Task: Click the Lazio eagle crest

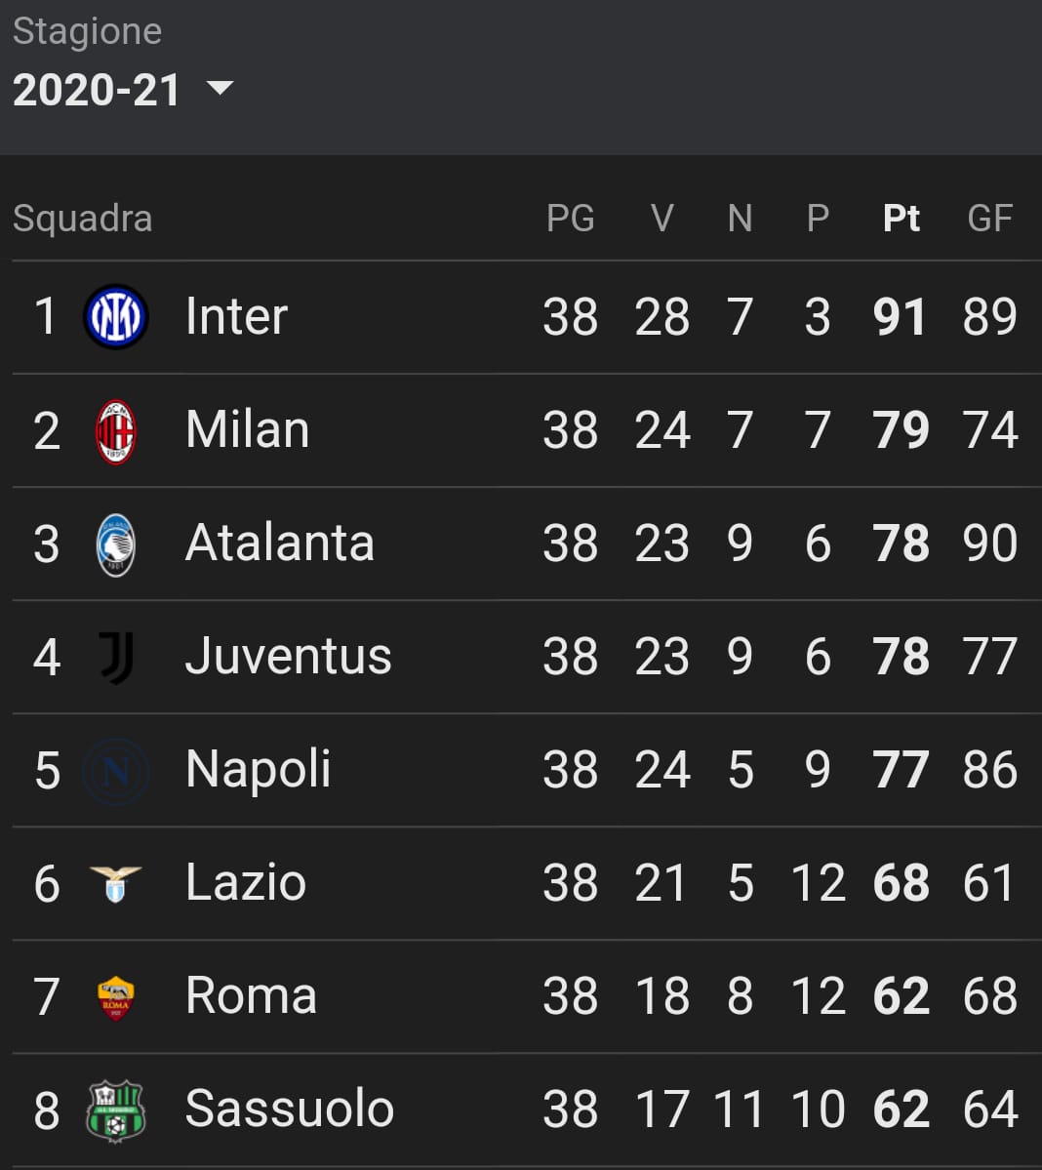Action: pyautogui.click(x=115, y=884)
